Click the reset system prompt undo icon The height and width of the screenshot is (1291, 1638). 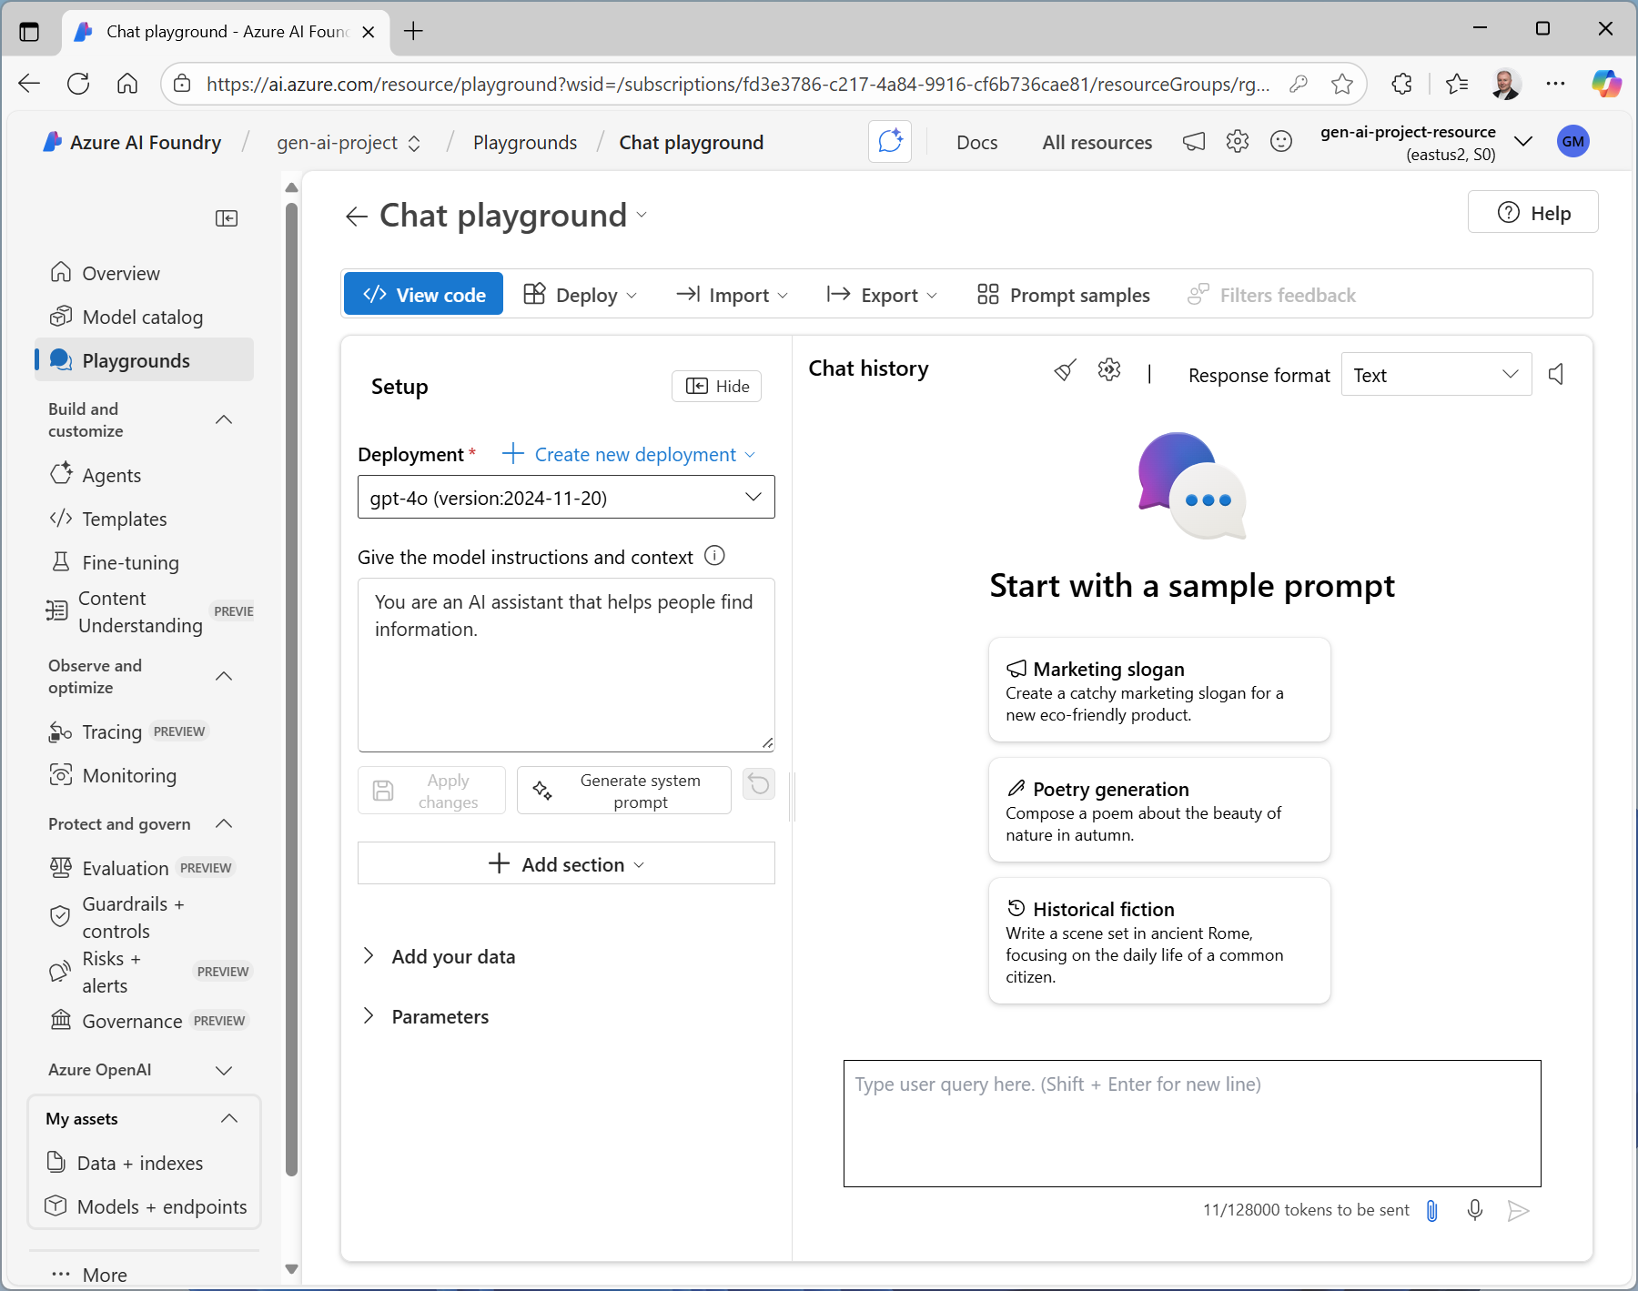758,784
